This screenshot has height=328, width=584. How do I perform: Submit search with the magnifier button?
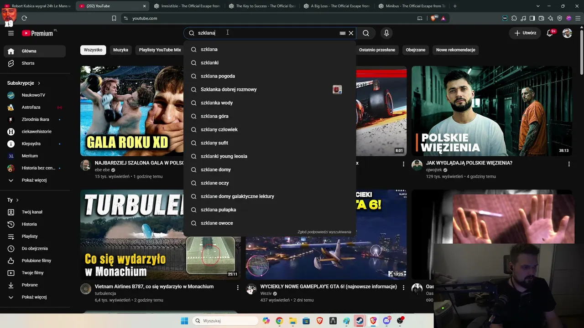(x=366, y=33)
